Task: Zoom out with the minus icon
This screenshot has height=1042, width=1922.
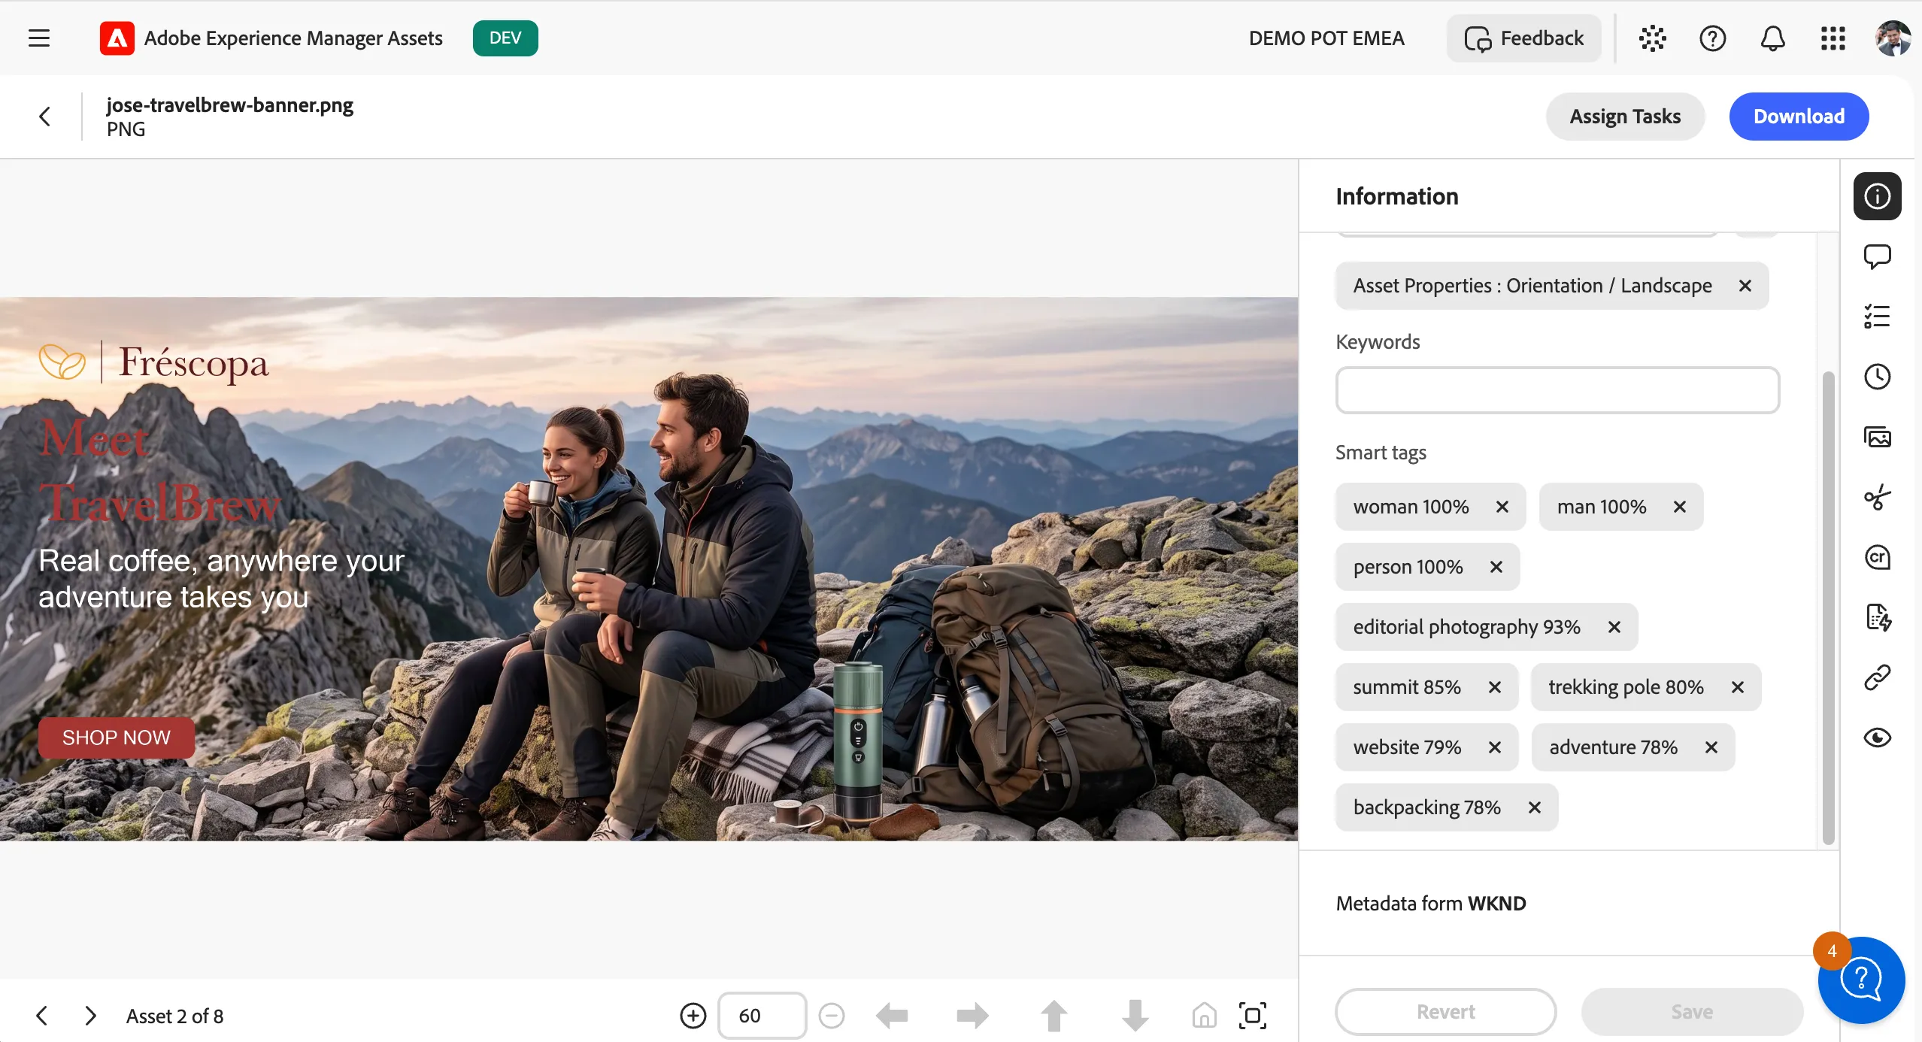Action: [832, 1016]
